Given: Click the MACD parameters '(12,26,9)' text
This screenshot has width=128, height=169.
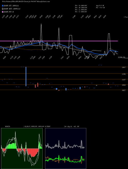Looking at the screenshot, I should point(27,126).
